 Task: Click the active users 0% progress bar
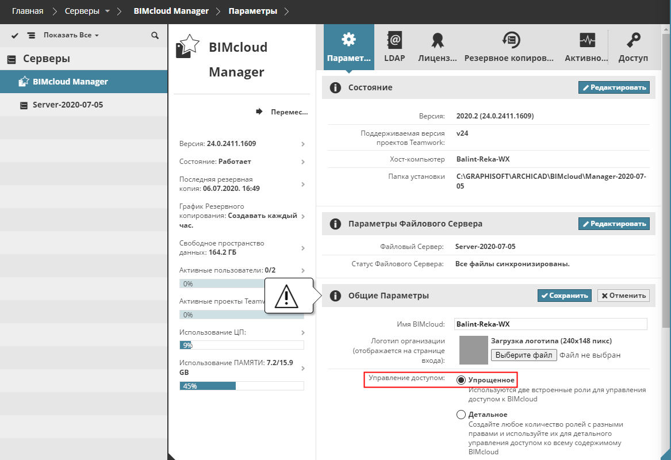[x=222, y=283]
